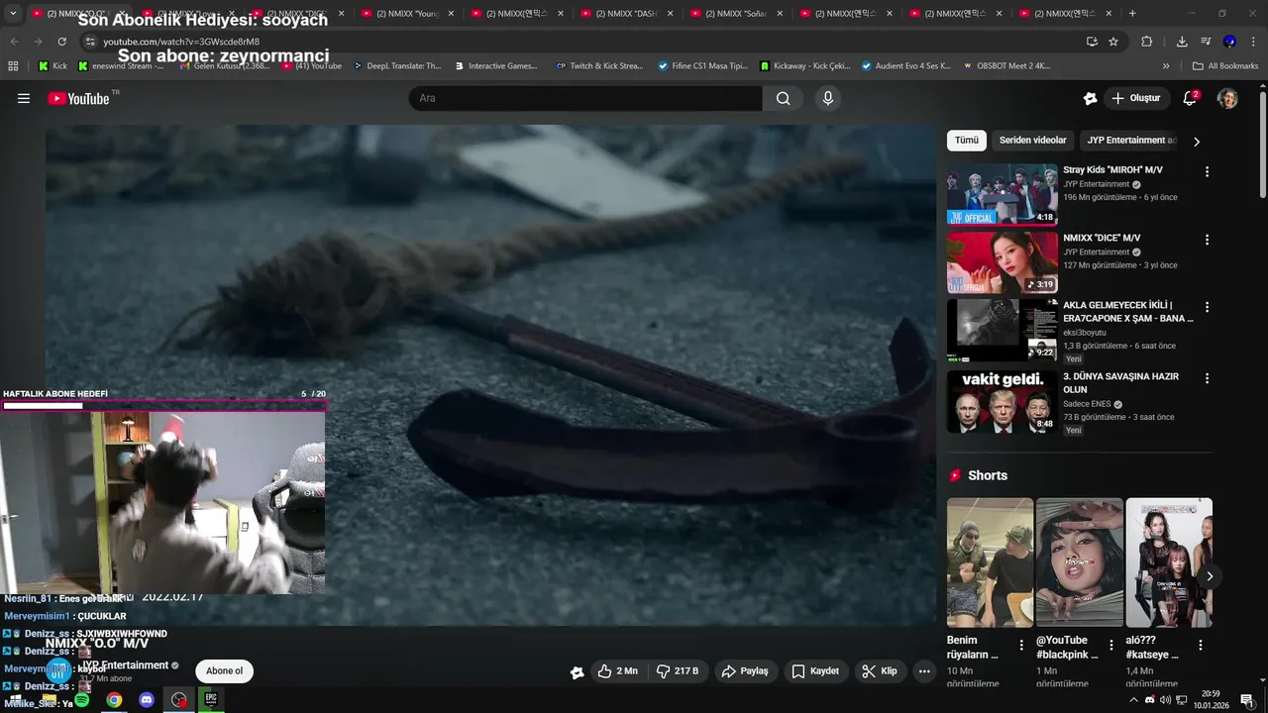
Task: Click the page vertical scrollbar
Action: pyautogui.click(x=1262, y=144)
